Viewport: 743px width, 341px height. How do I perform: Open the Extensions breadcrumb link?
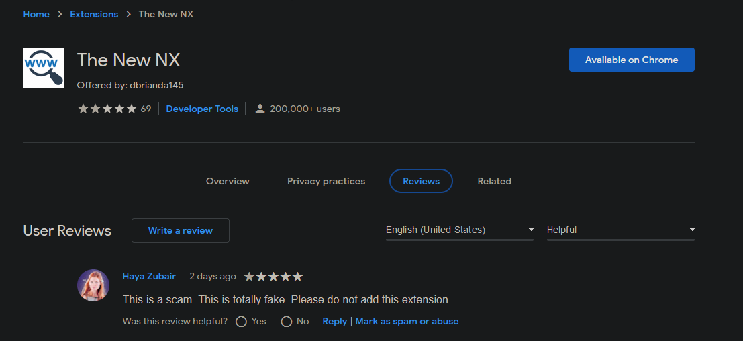coord(94,14)
